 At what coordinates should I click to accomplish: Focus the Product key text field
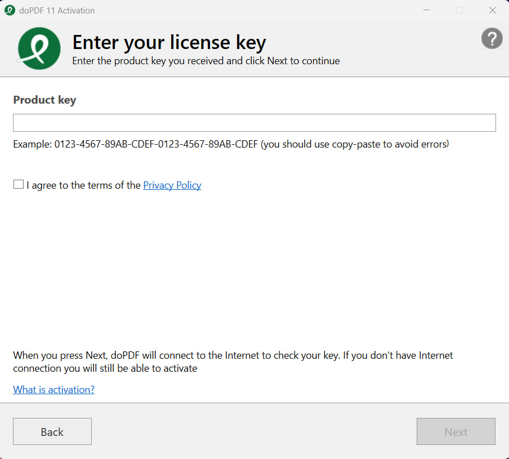pos(254,123)
